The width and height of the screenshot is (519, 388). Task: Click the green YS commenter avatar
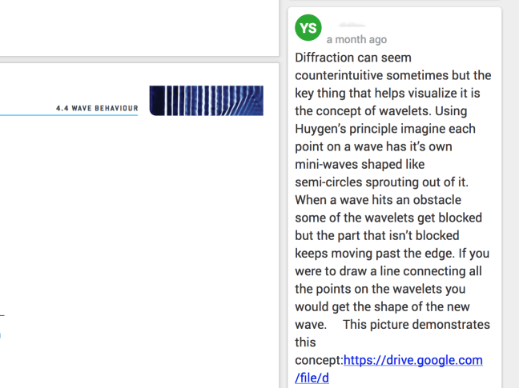coord(308,28)
